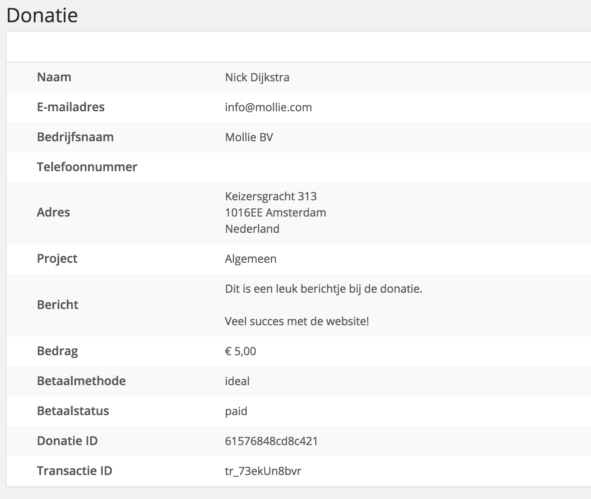Click the Telefoonnummer row label

87,167
